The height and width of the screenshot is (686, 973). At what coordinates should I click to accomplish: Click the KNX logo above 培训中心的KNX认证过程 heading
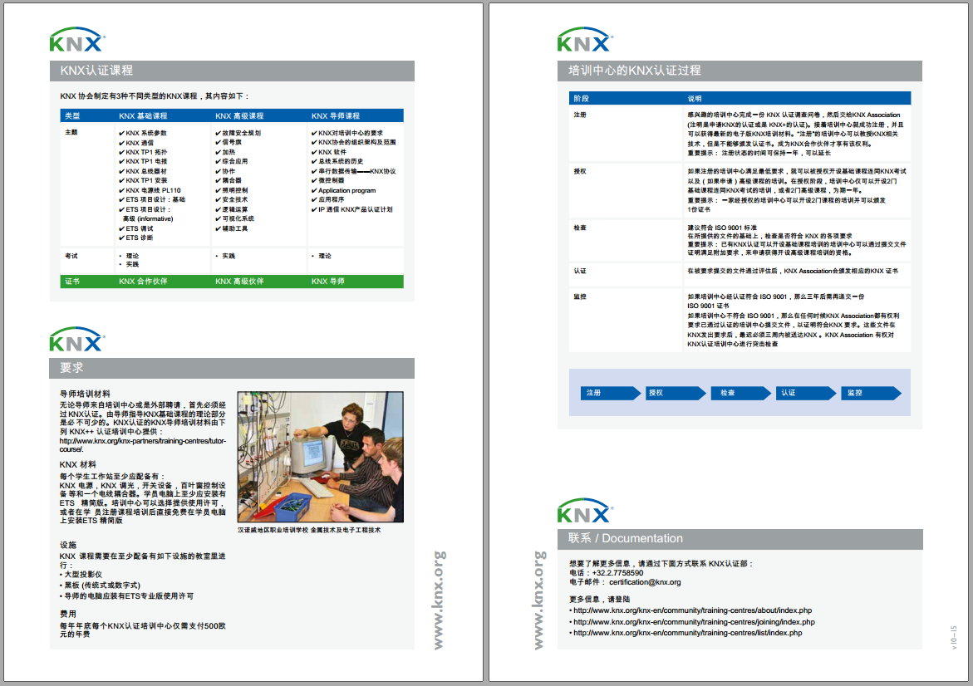[585, 40]
